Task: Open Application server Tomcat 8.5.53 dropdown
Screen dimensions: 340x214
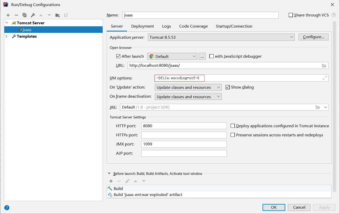Action: tap(221, 37)
